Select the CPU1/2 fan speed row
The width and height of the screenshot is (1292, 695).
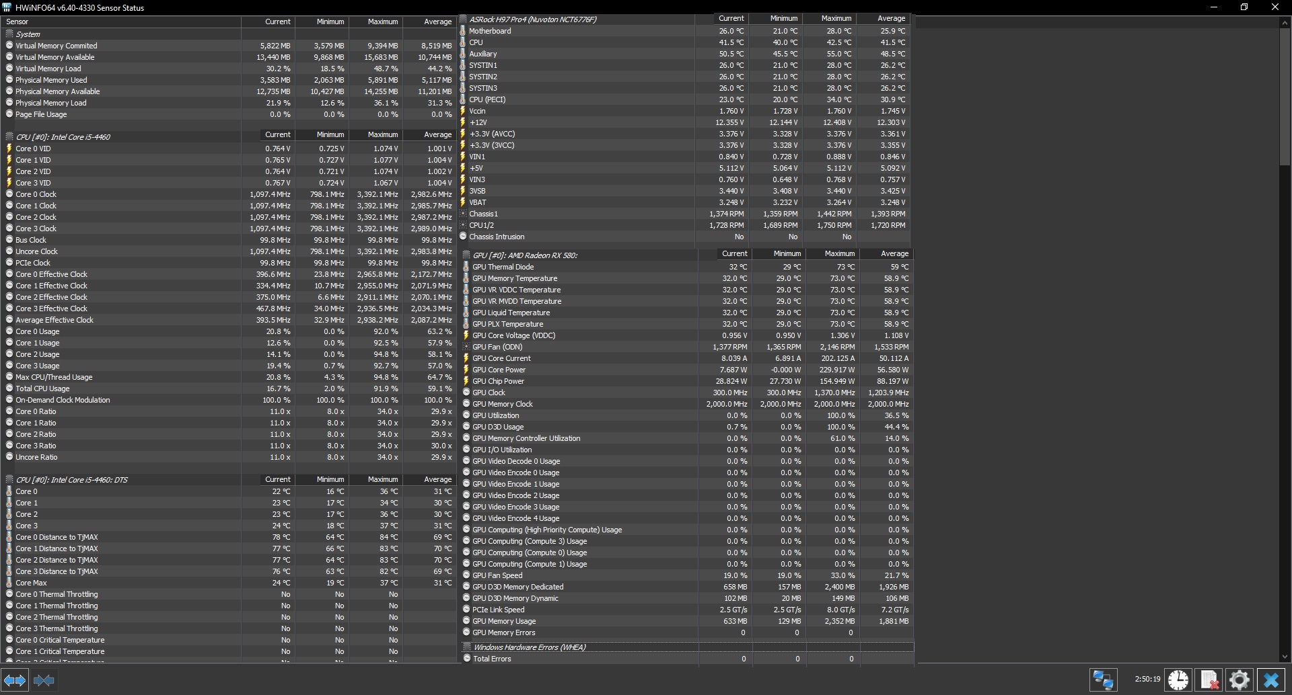(684, 225)
